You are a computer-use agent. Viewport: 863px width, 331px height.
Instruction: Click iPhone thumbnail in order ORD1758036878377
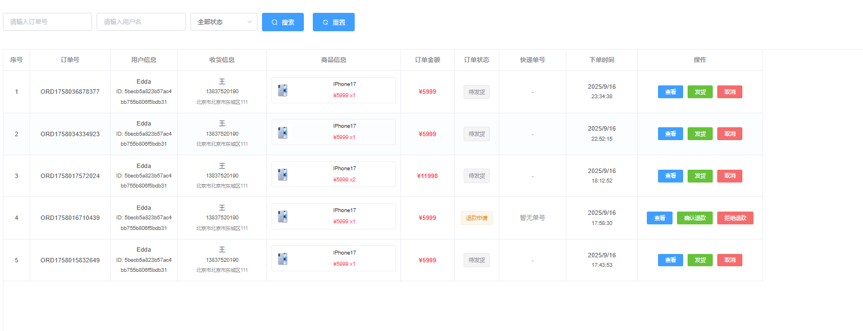coord(283,90)
